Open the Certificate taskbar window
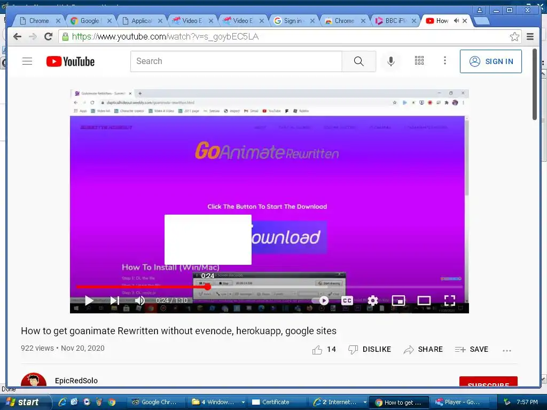 pyautogui.click(x=276, y=402)
